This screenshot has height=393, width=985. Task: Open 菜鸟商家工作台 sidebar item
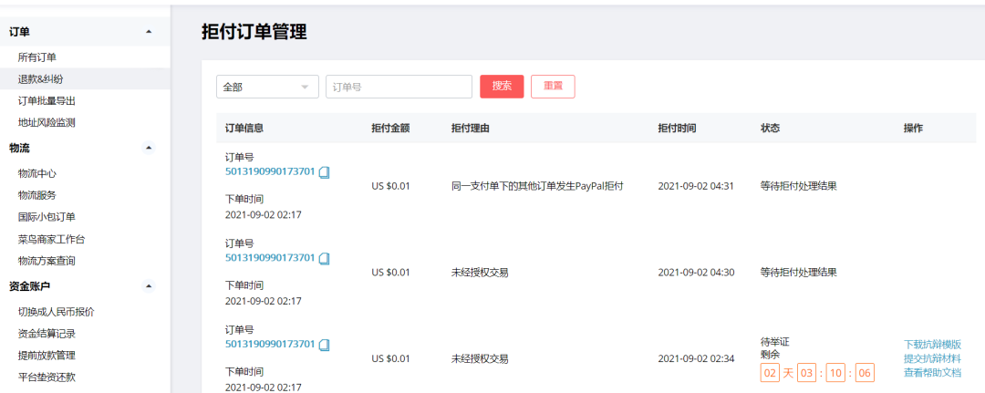[x=51, y=239]
